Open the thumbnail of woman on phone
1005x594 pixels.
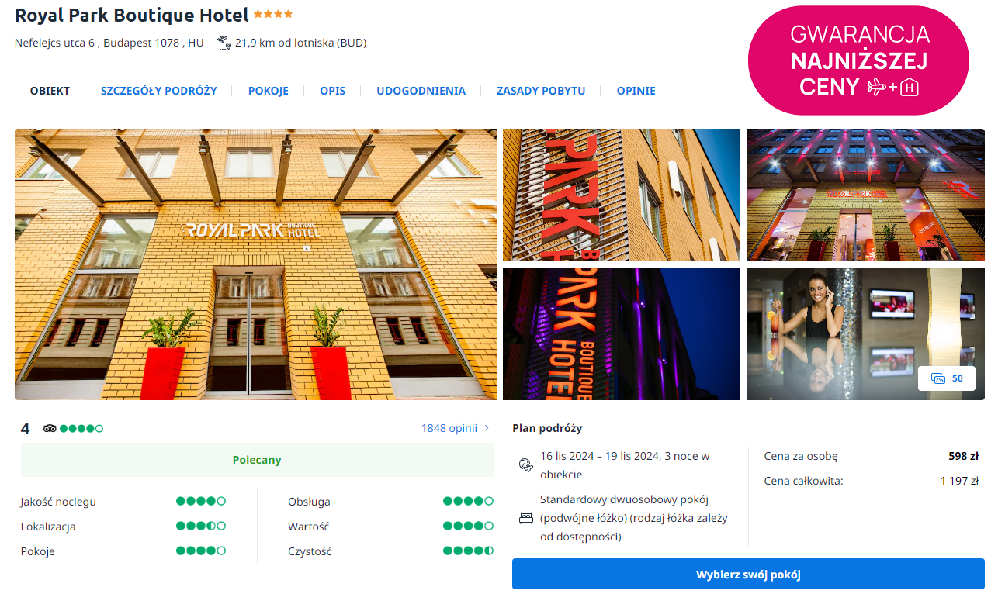pos(865,333)
